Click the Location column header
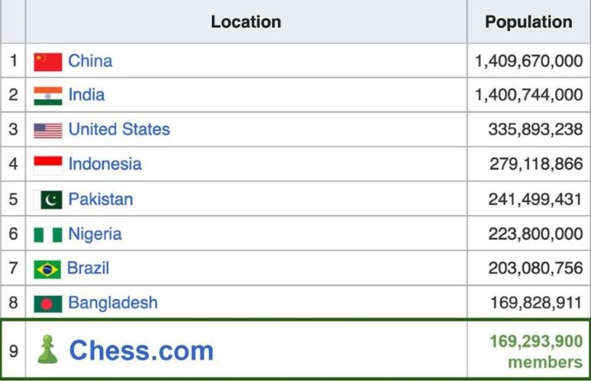591x381 pixels. [246, 22]
